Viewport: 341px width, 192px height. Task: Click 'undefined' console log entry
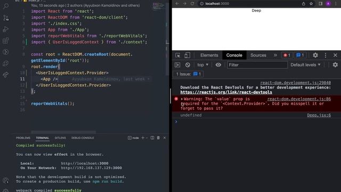pyautogui.click(x=191, y=115)
